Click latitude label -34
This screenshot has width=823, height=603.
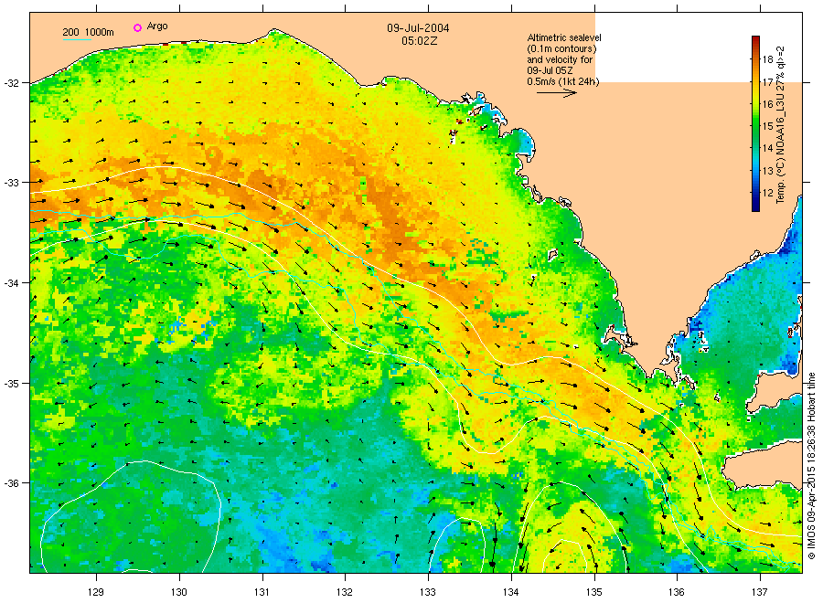[11, 283]
